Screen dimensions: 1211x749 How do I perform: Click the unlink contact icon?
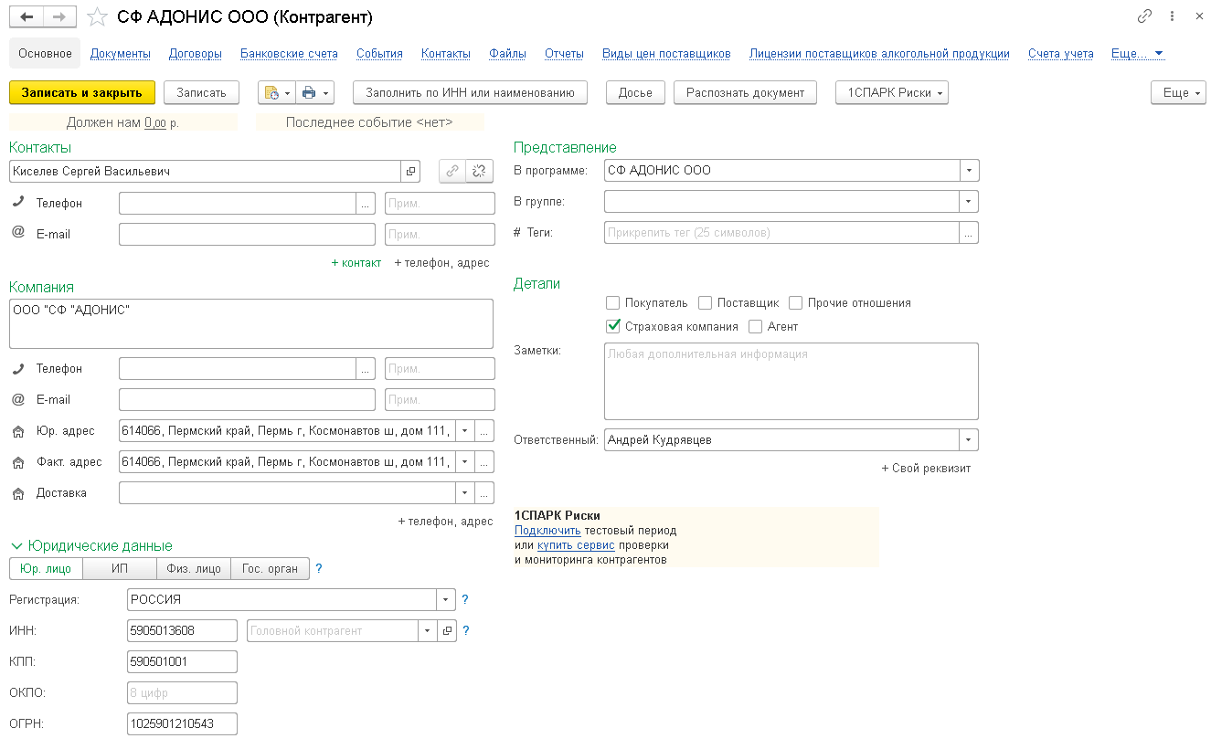[480, 172]
